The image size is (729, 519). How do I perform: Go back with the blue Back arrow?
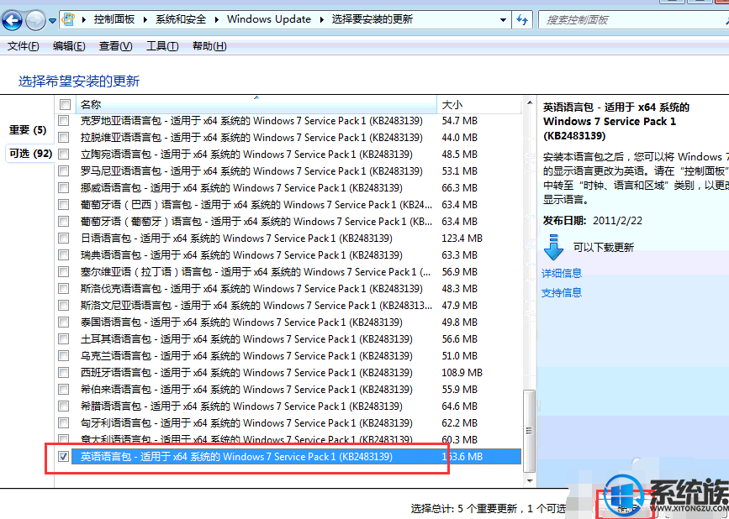pos(12,20)
